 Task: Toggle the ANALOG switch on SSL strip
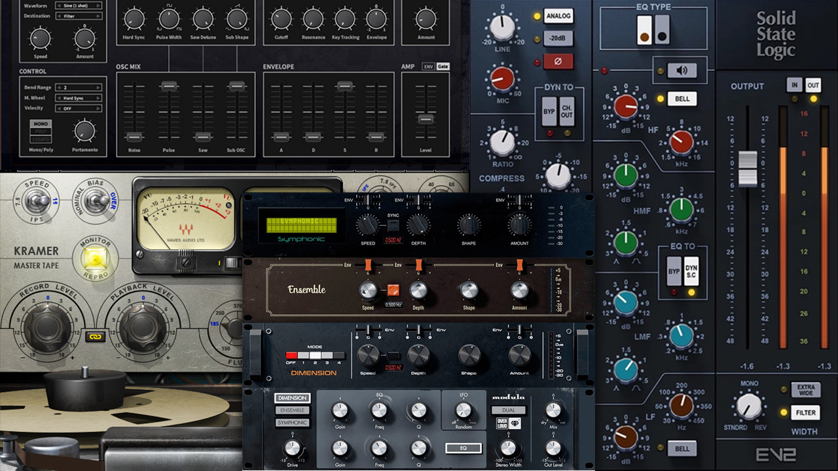pyautogui.click(x=558, y=16)
